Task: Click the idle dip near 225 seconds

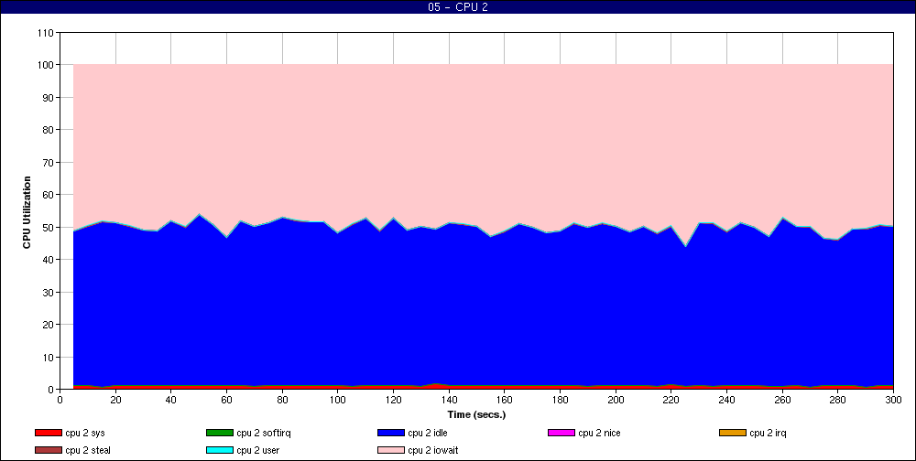Action: coord(685,247)
